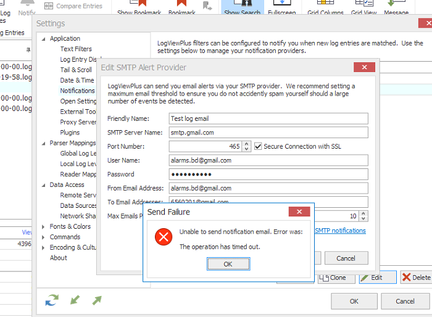Close the Settings window
This screenshot has width=432, height=317.
pyautogui.click(x=426, y=23)
